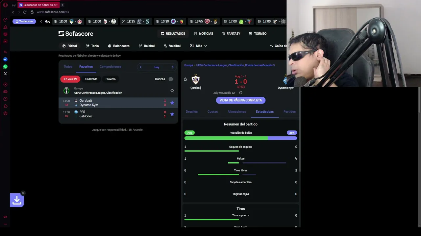This screenshot has width=421, height=236.
Task: Show Próximo upcoming matches filter
Action: pos(111,79)
